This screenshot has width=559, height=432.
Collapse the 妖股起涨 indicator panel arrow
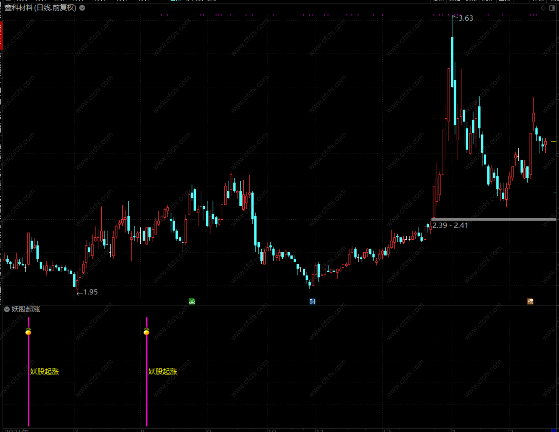pos(7,309)
